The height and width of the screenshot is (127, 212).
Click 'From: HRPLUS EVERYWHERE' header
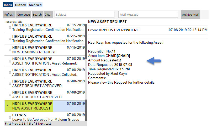tap(113, 30)
